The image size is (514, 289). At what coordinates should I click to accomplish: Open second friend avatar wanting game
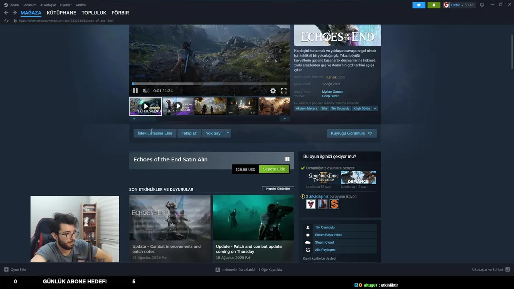pos(322,204)
